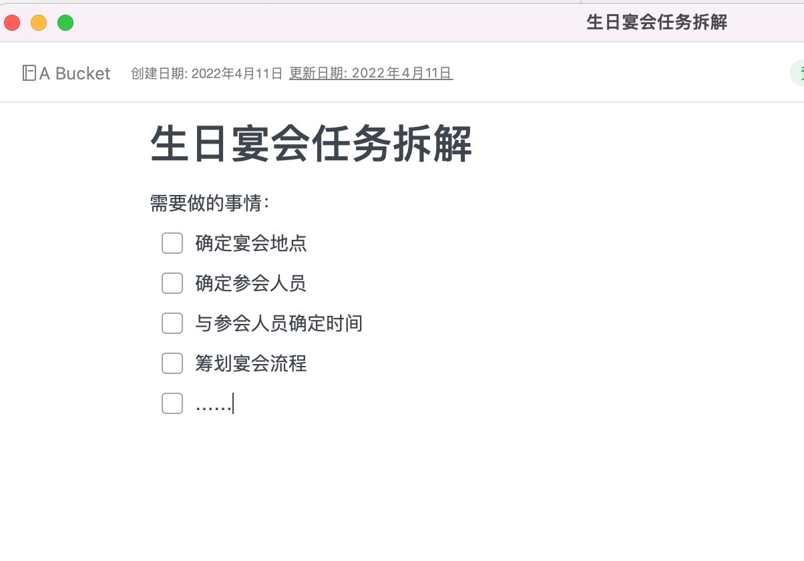This screenshot has width=804, height=561.
Task: Close the note window with red button
Action: [12, 23]
